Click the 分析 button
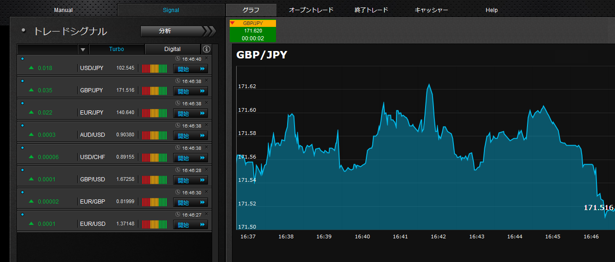Image resolution: width=615 pixels, height=262 pixels. pos(178,31)
